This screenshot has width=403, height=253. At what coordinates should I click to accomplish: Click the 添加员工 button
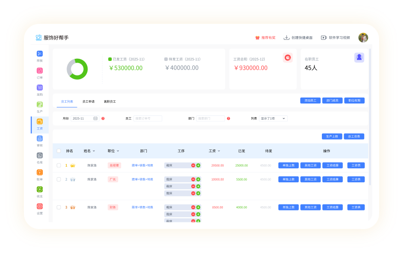pos(310,101)
